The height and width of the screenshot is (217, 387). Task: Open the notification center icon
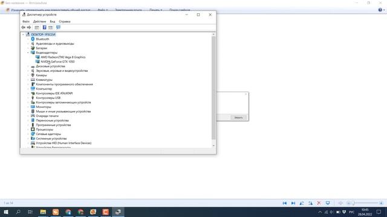379,212
